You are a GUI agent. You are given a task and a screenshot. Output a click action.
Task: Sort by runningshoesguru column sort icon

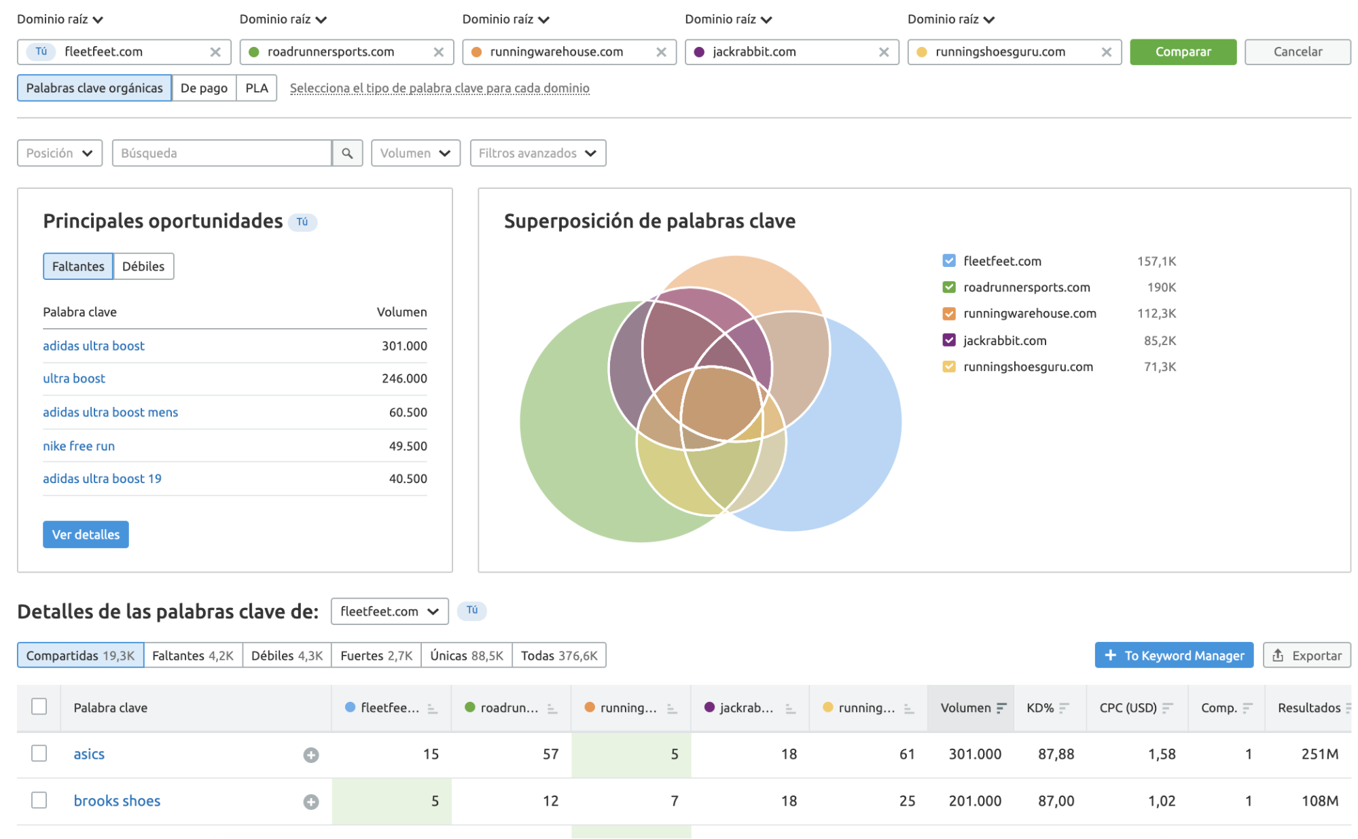909,709
